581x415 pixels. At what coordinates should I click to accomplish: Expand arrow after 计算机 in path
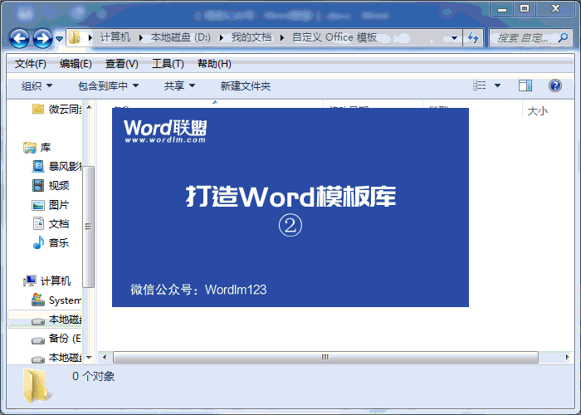(141, 38)
